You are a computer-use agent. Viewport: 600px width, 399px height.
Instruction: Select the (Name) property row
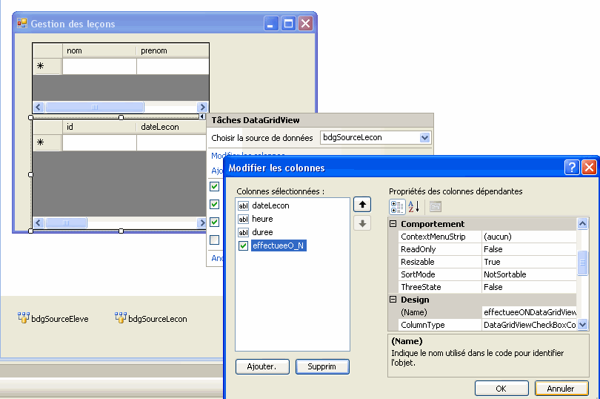tap(487, 312)
